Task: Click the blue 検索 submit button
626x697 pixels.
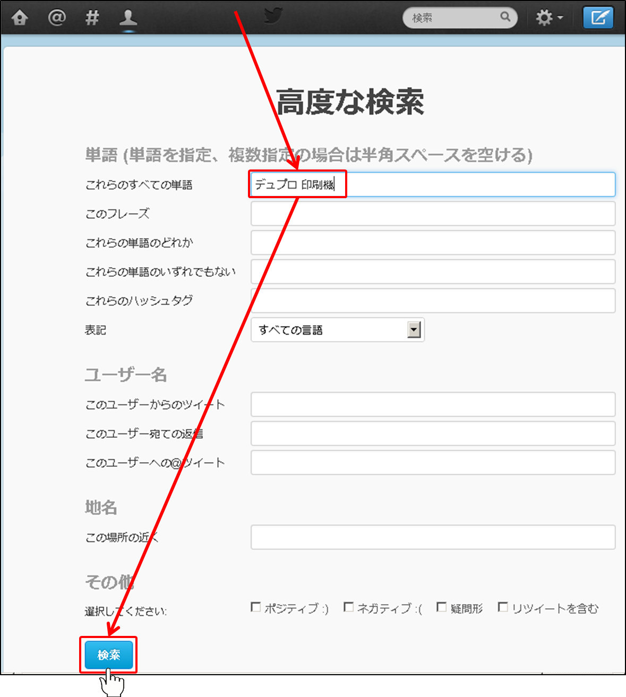Action: click(x=108, y=655)
